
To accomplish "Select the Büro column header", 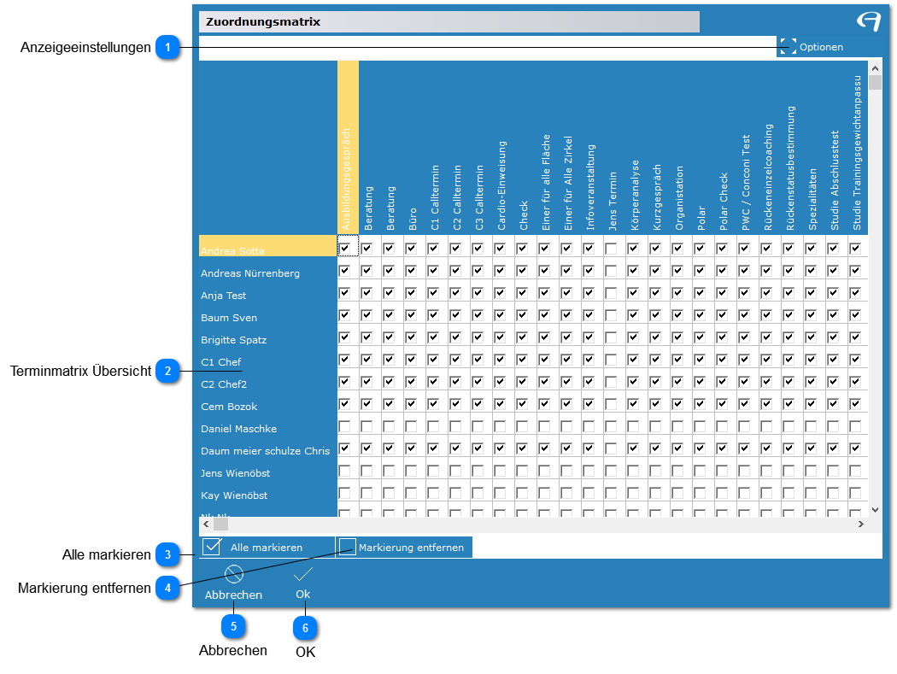I will 413,148.
